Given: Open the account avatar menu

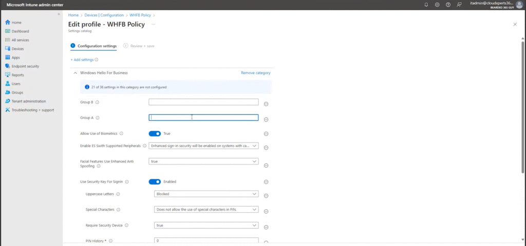Looking at the screenshot, I should click(519, 5).
